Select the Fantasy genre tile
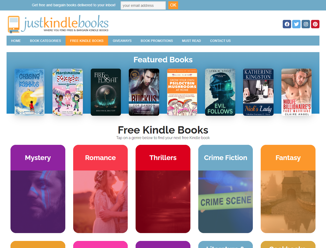Image resolution: width=326 pixels, height=248 pixels. tap(288, 189)
